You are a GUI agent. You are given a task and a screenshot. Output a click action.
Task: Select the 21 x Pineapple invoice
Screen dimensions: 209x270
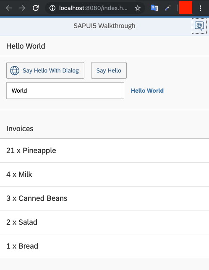point(104,151)
